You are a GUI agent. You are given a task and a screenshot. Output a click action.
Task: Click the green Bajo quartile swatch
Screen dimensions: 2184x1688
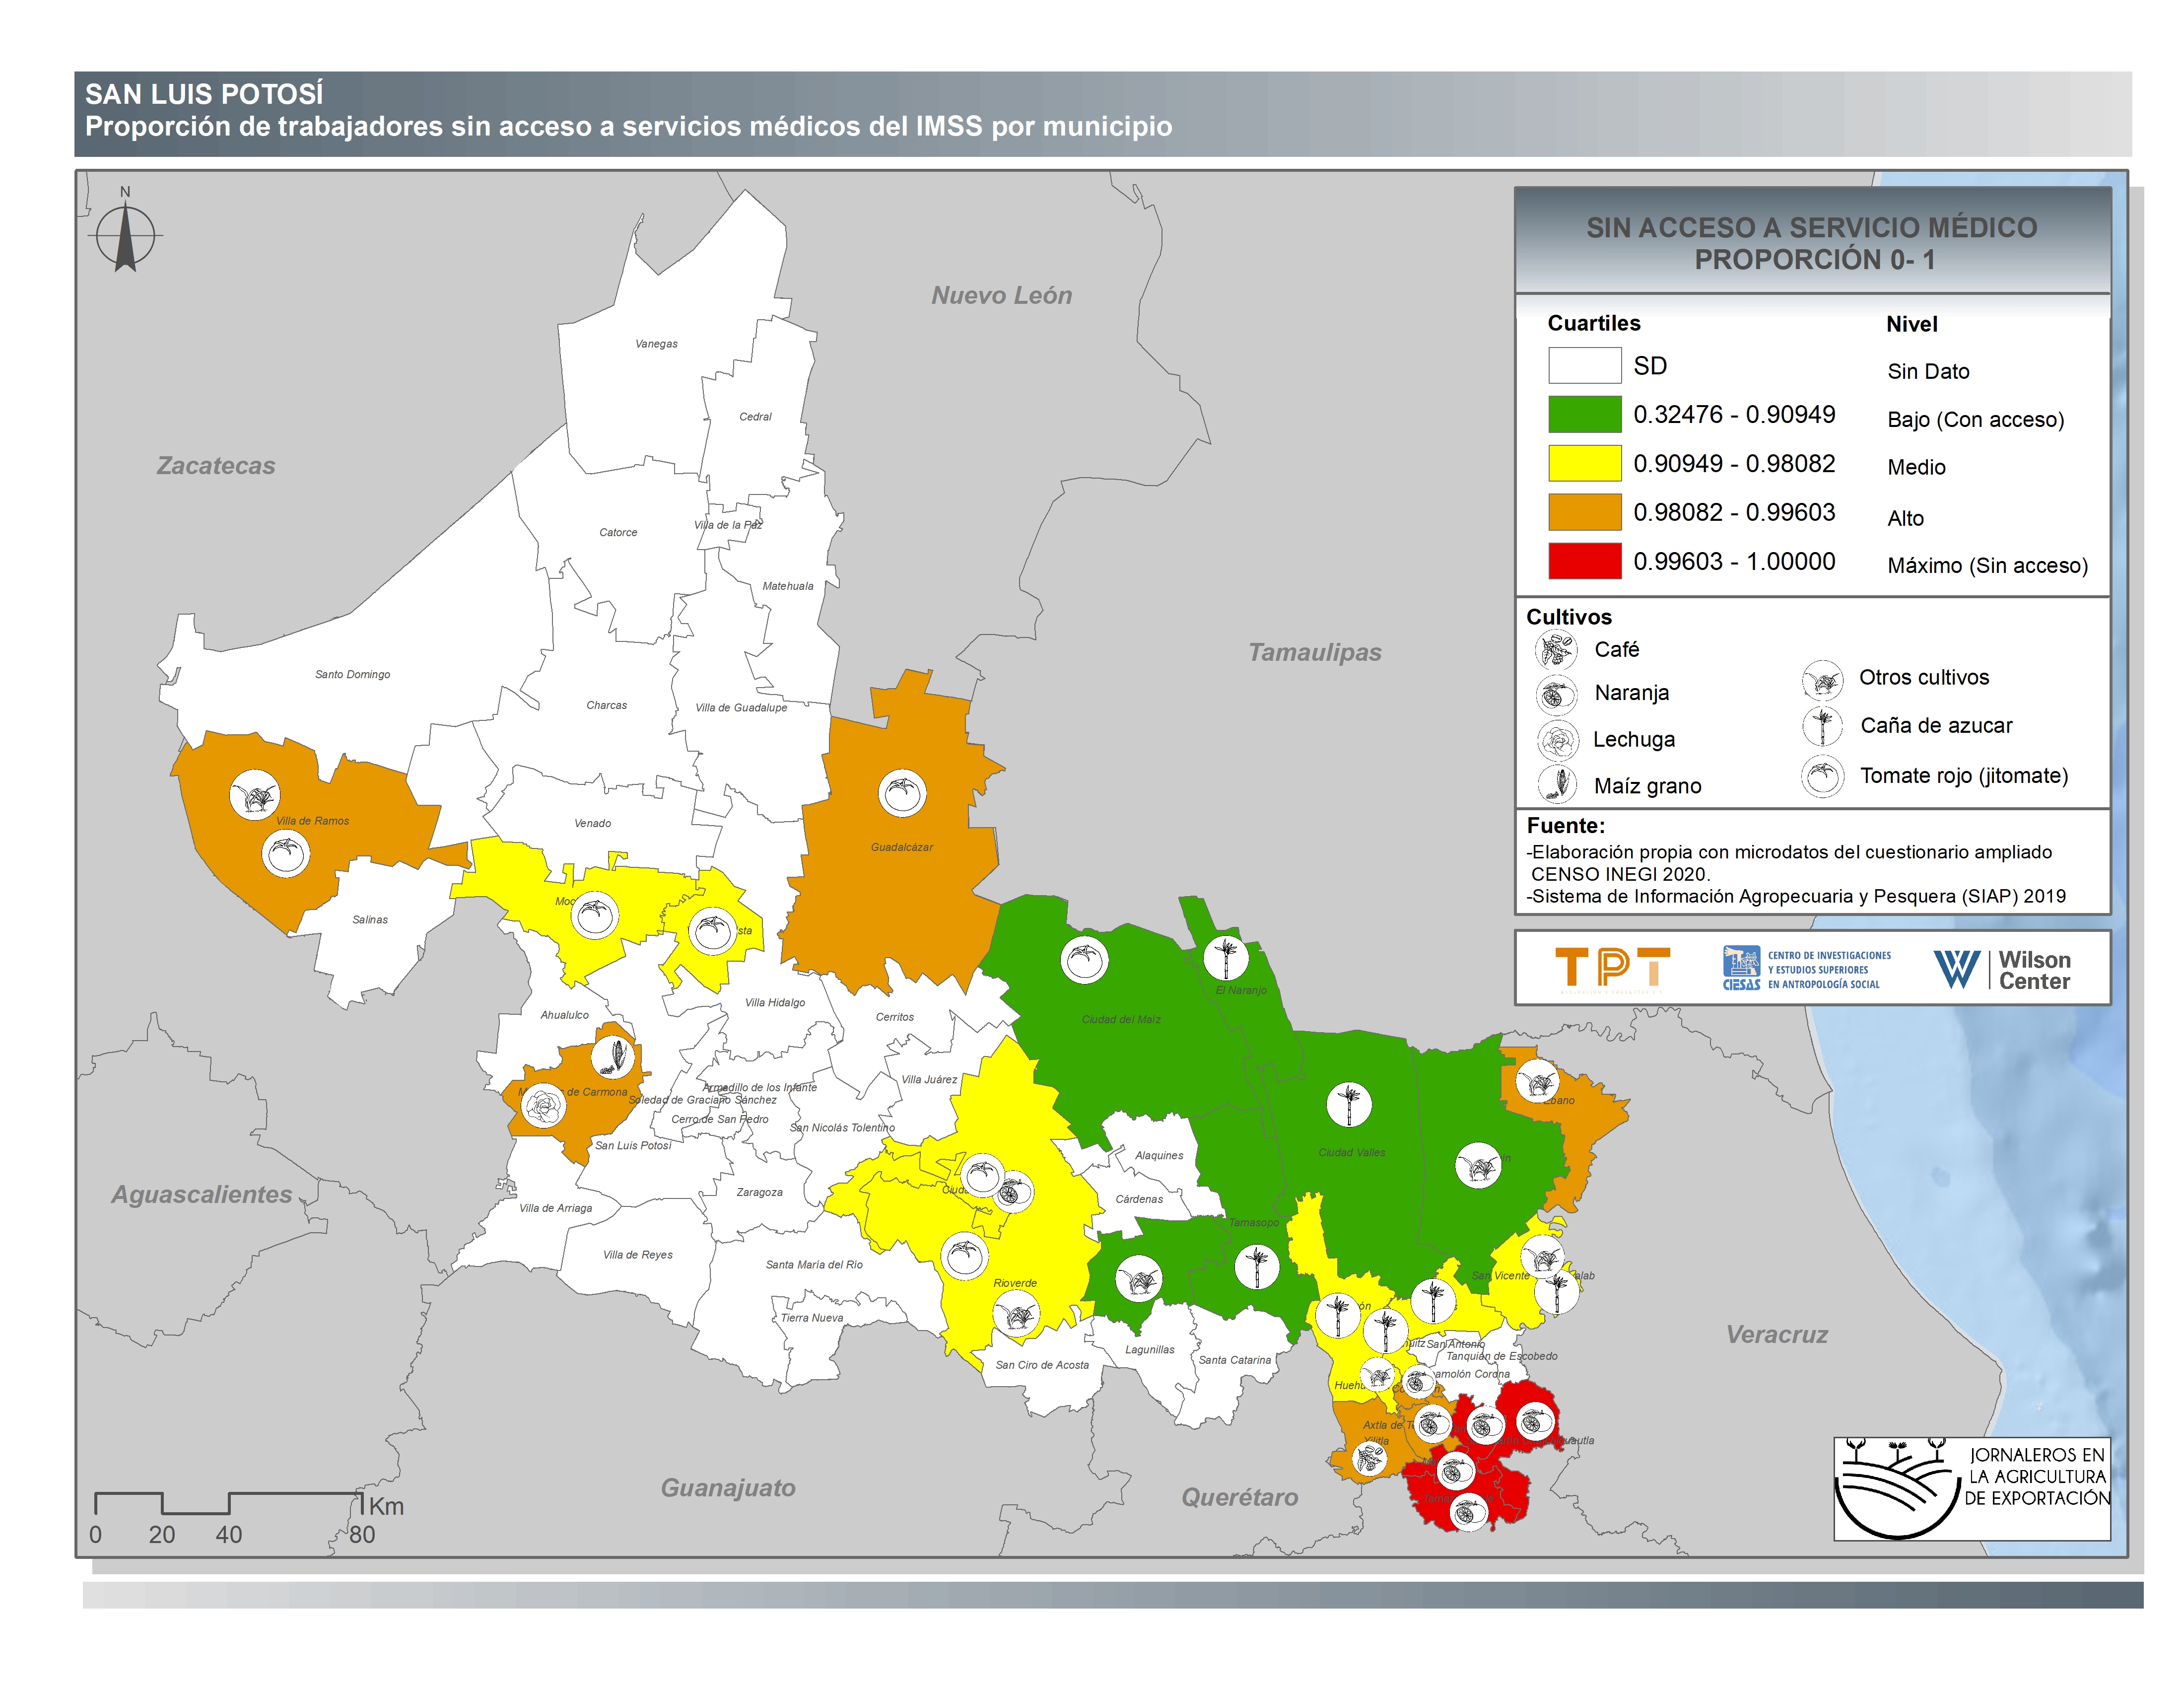(1584, 414)
